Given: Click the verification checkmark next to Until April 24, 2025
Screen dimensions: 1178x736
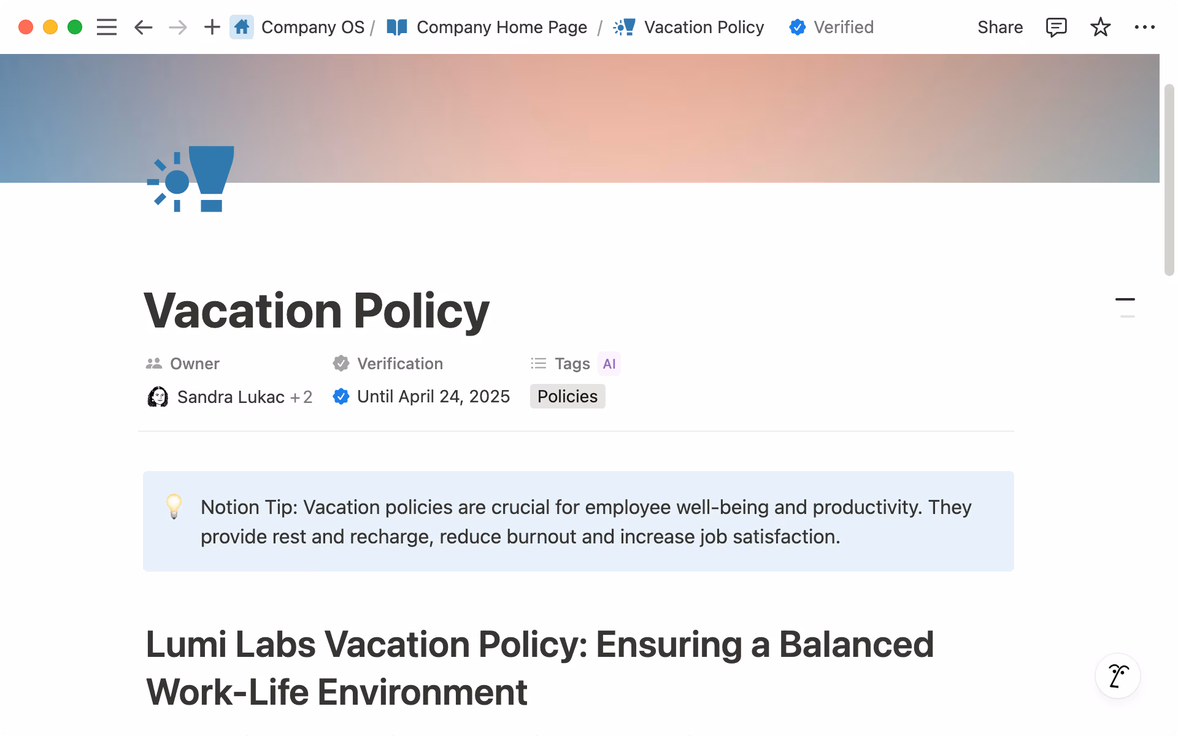Looking at the screenshot, I should (341, 396).
